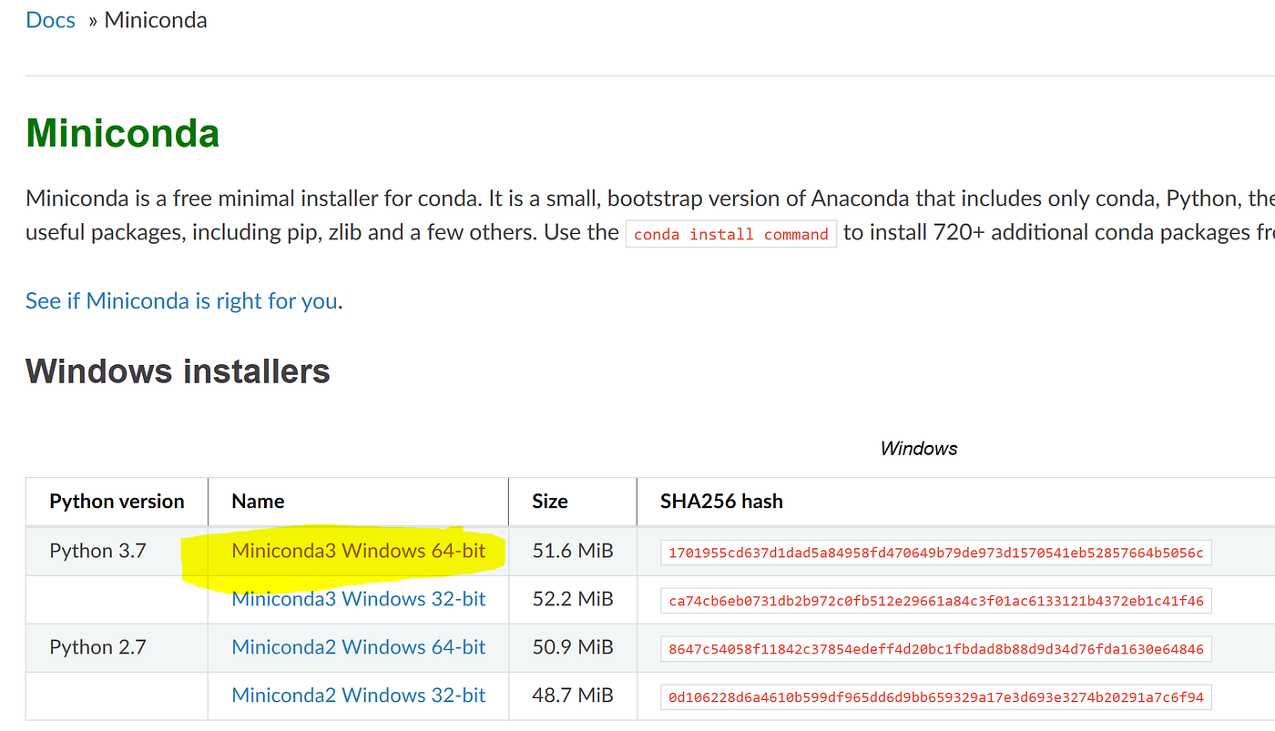Click the Size column header

(x=550, y=501)
